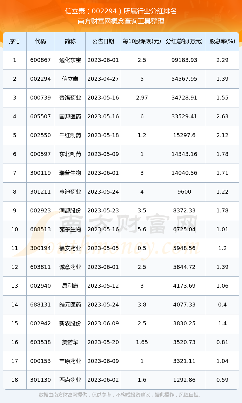242x403 pixels.
Task: Select stock code 002923
Action: [41, 211]
